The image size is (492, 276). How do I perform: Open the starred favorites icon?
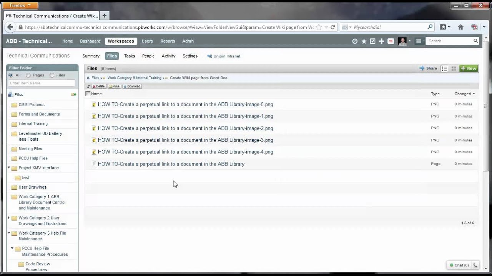coord(364,41)
